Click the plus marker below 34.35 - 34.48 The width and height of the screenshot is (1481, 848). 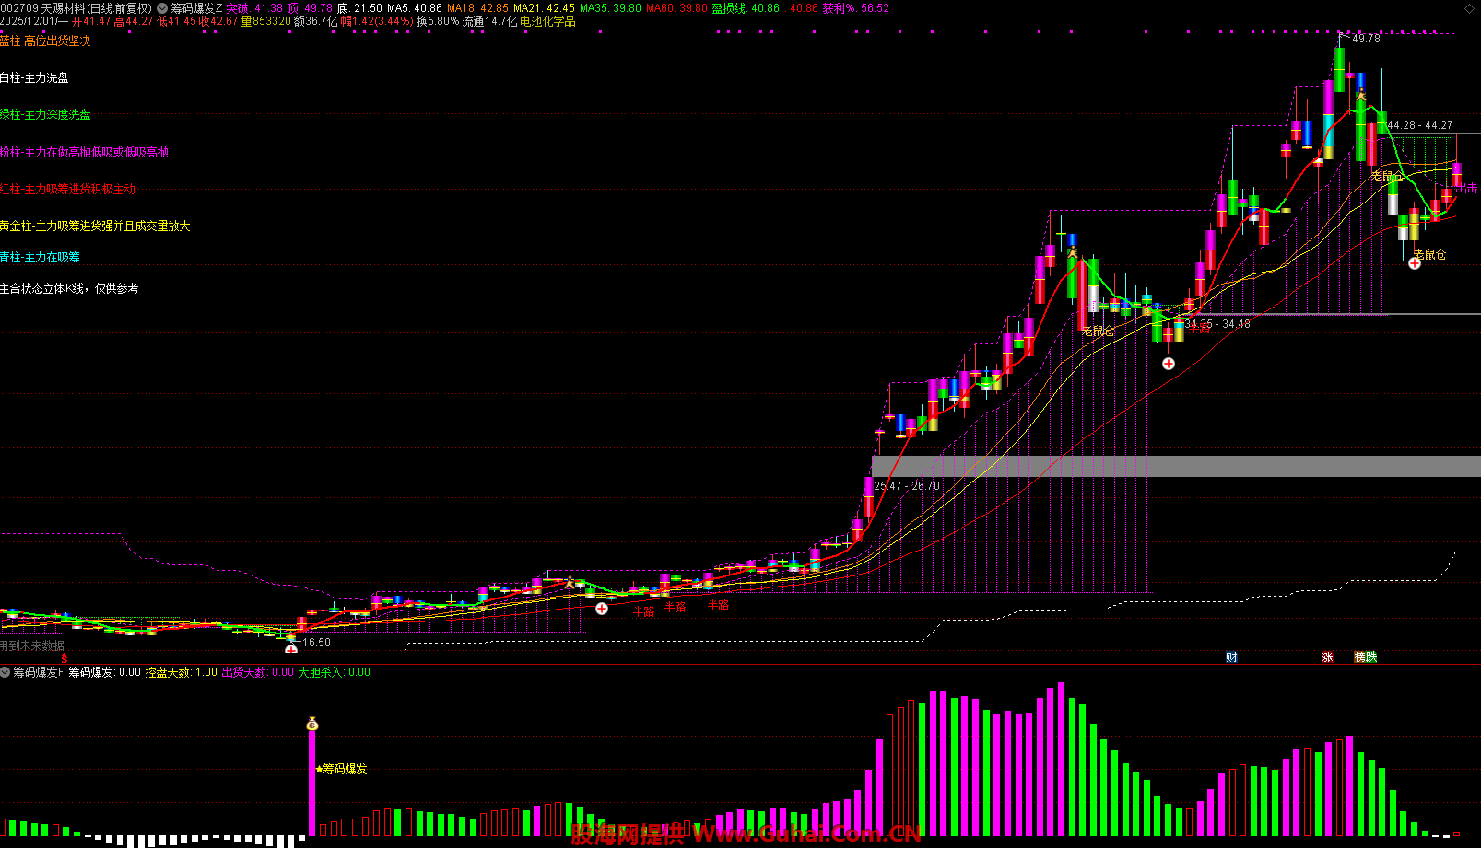pyautogui.click(x=1169, y=364)
